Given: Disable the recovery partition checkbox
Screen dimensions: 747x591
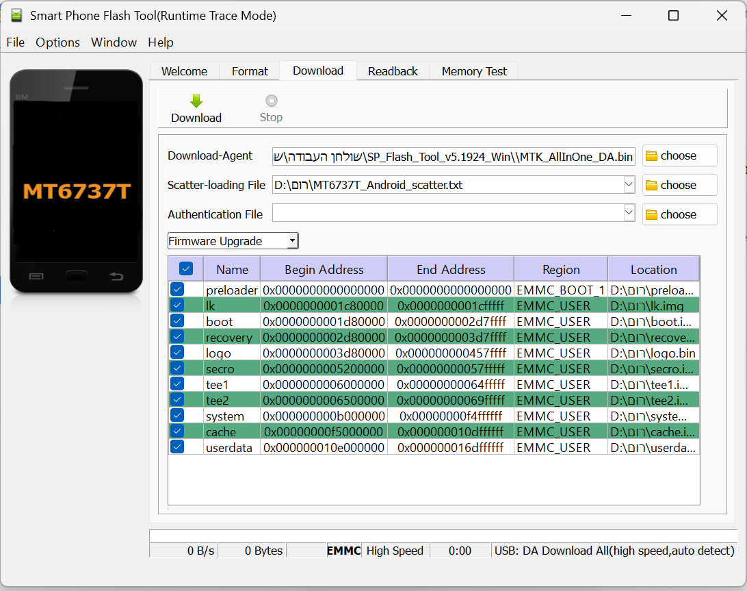Looking at the screenshot, I should click(x=177, y=337).
